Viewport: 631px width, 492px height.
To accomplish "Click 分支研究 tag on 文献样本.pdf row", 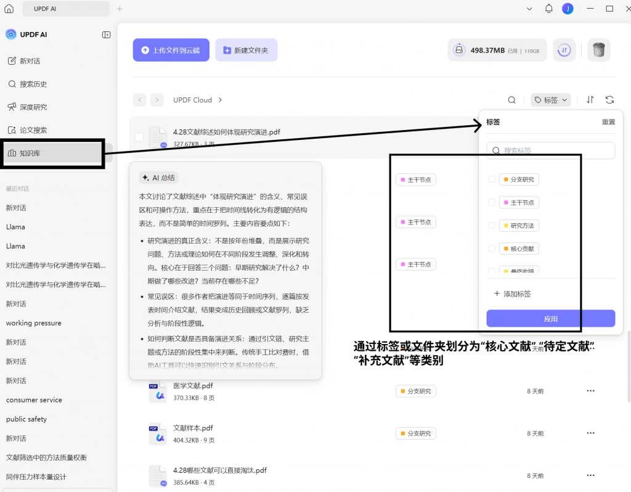I will click(x=416, y=433).
